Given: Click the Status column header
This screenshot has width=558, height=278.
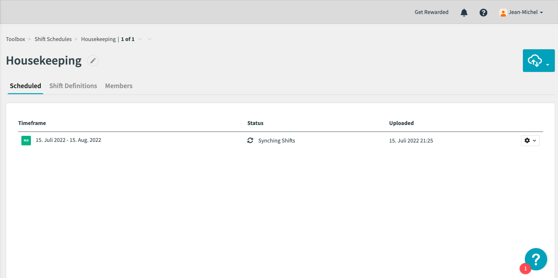Looking at the screenshot, I should [255, 123].
